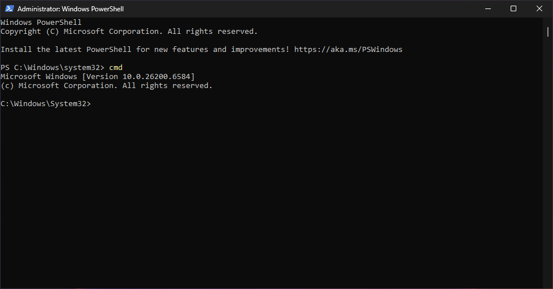Minimize the PowerShell window

[x=487, y=8]
